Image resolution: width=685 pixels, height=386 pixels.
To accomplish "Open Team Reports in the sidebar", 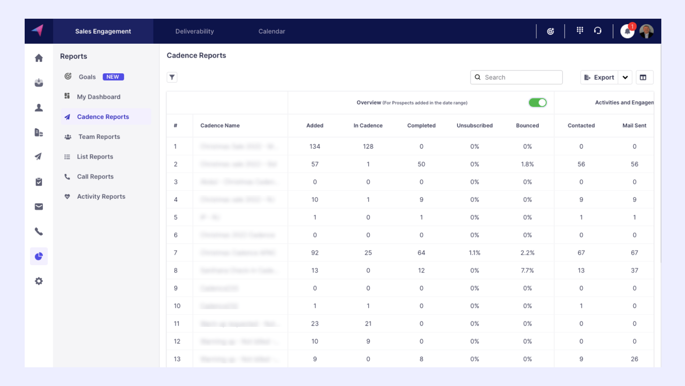I will pyautogui.click(x=99, y=137).
